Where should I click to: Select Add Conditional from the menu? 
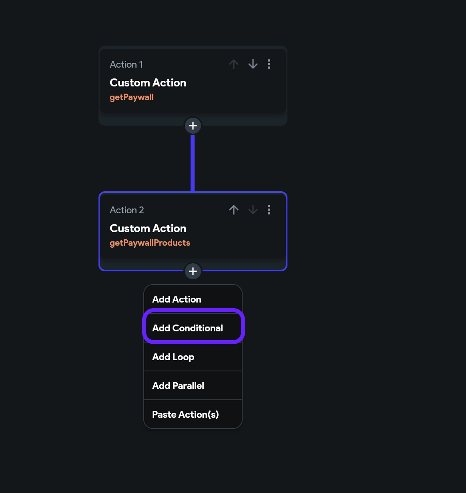(187, 328)
